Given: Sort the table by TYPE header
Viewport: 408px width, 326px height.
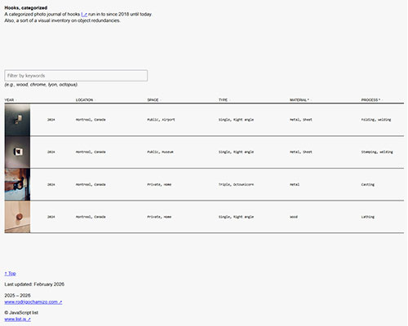Looking at the screenshot, I should (x=223, y=100).
